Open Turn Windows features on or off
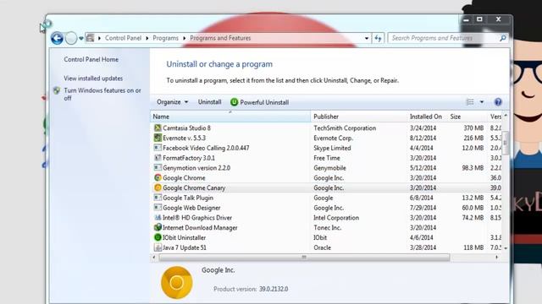Viewport: 542px width, 304px height. click(x=102, y=94)
